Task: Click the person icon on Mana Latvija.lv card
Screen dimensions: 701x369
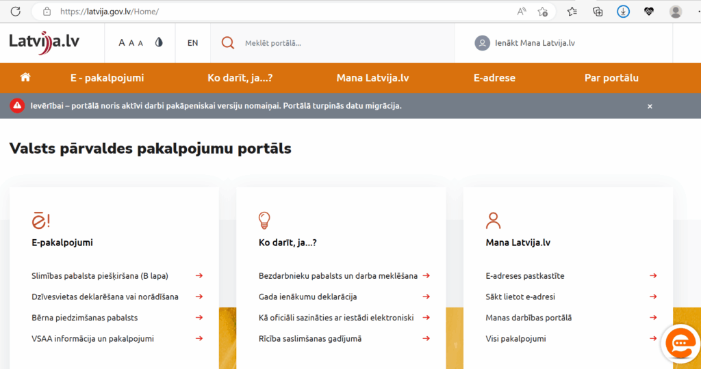Action: tap(493, 221)
